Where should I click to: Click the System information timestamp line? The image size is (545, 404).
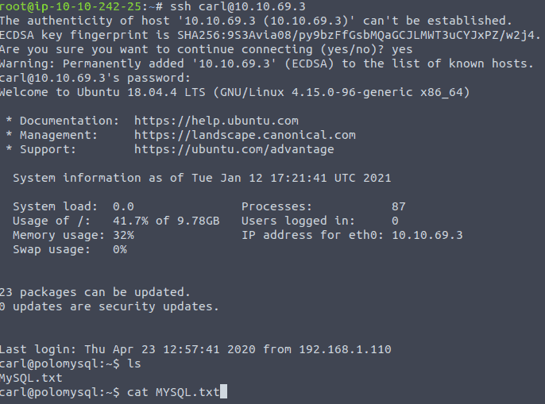pos(202,178)
